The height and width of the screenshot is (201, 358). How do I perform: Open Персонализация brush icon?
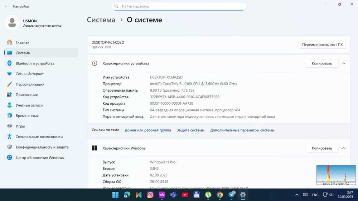pos(9,84)
